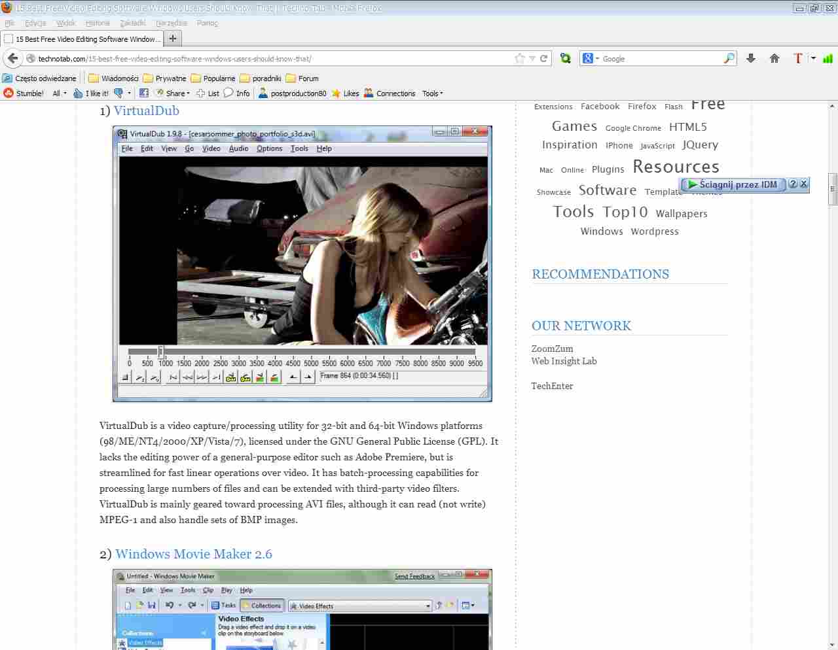Click the page vertical scrollbar thumb

tap(833, 190)
